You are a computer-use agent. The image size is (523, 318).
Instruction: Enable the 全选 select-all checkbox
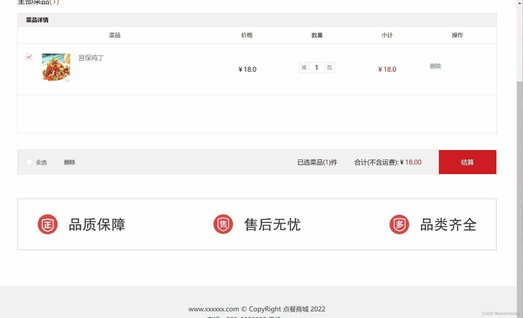(29, 162)
